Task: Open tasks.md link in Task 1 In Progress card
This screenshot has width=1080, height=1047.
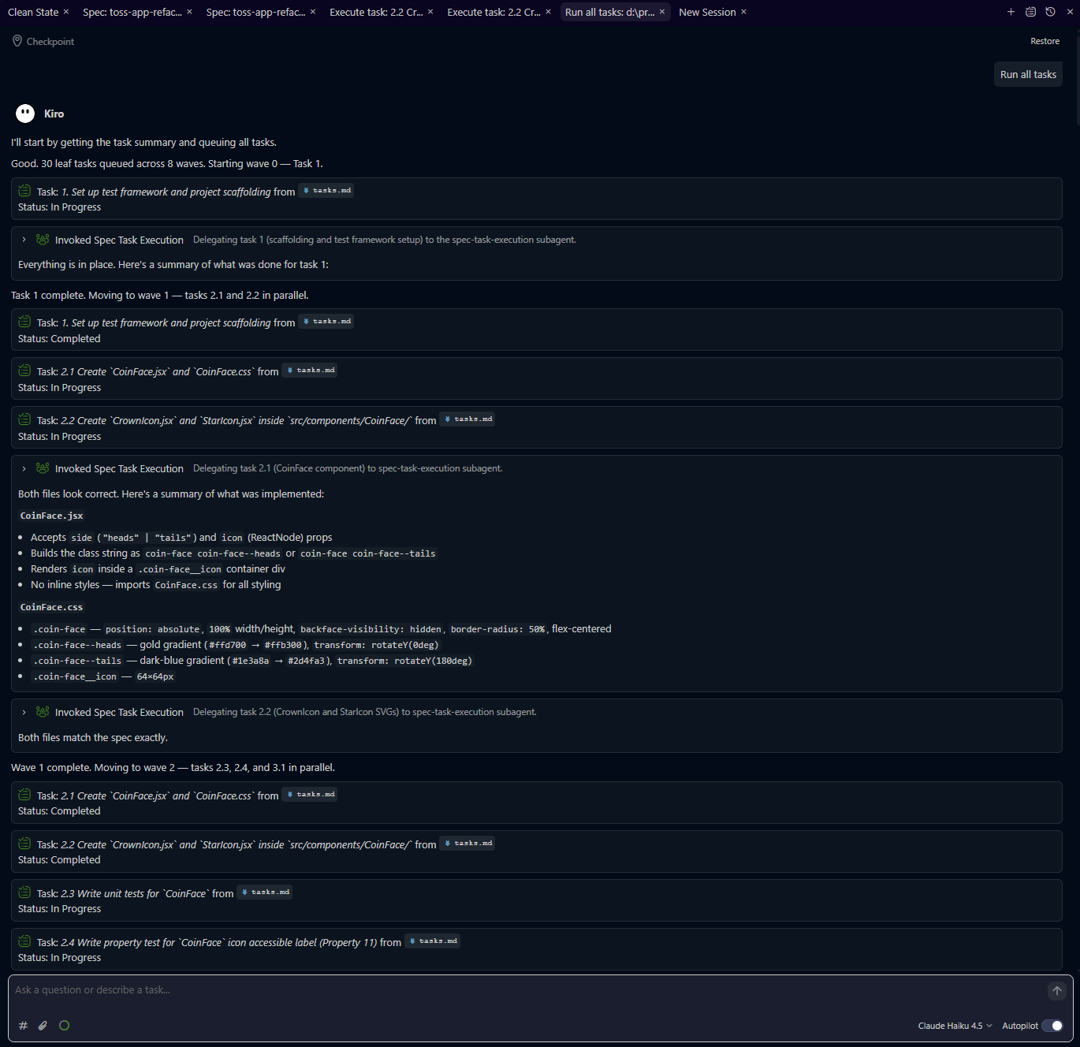Action: click(x=326, y=191)
